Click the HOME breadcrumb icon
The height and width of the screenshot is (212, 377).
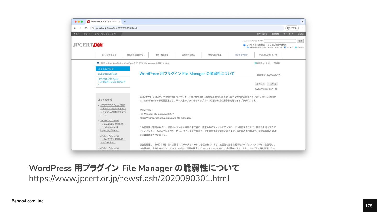98,63
